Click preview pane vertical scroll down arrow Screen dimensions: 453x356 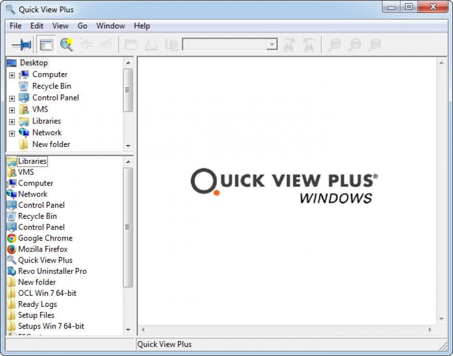coord(441,319)
